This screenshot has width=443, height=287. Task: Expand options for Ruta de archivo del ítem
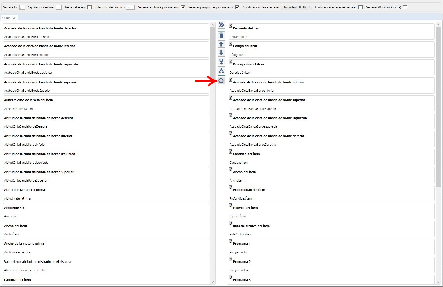(231, 223)
